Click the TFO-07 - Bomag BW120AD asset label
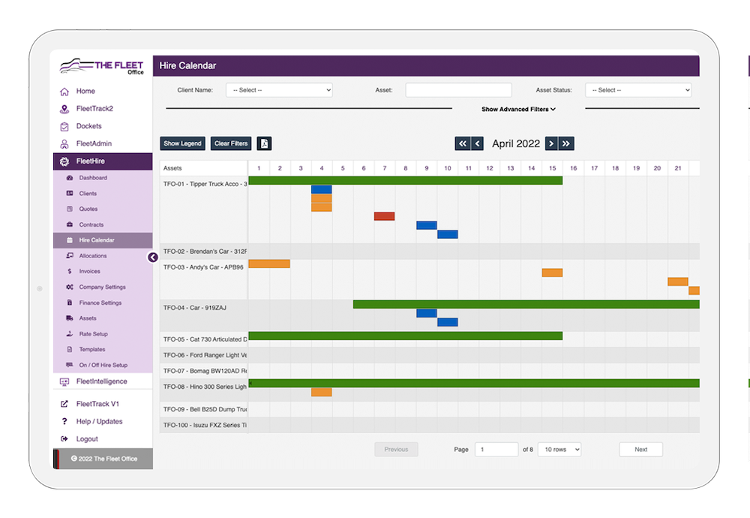 pyautogui.click(x=205, y=371)
